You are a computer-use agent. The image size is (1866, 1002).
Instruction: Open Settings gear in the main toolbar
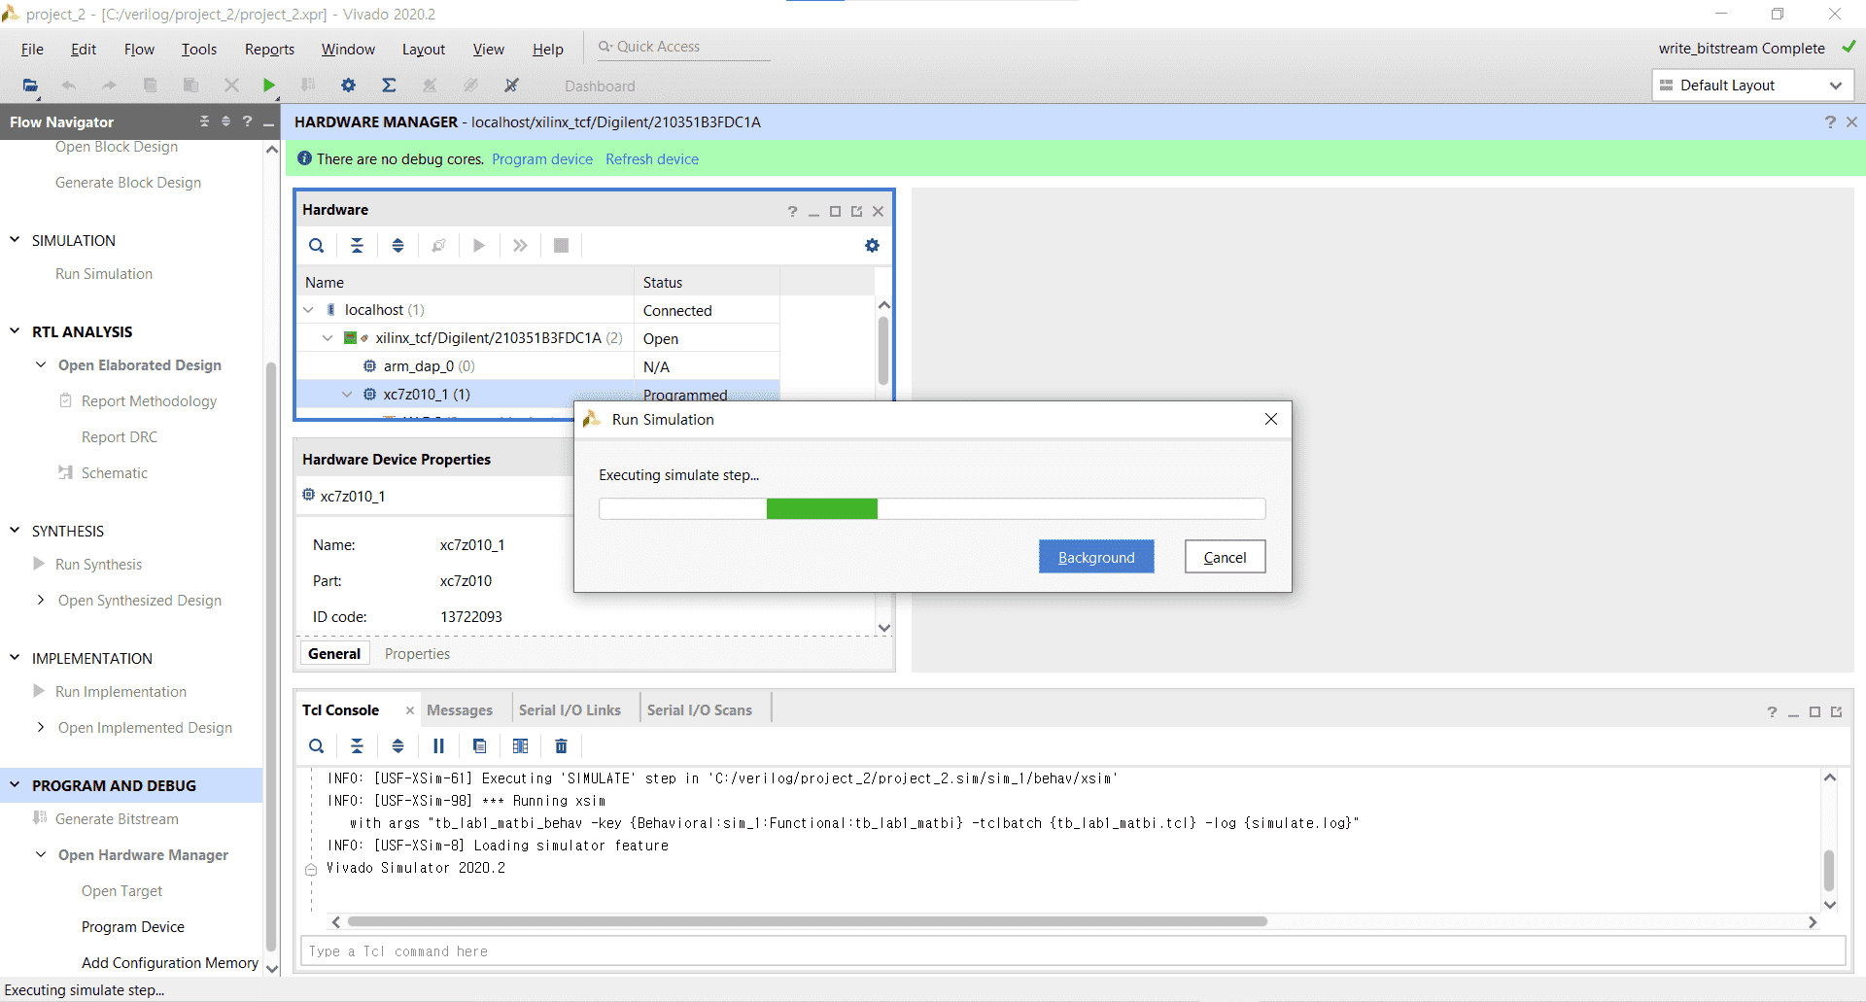[348, 86]
